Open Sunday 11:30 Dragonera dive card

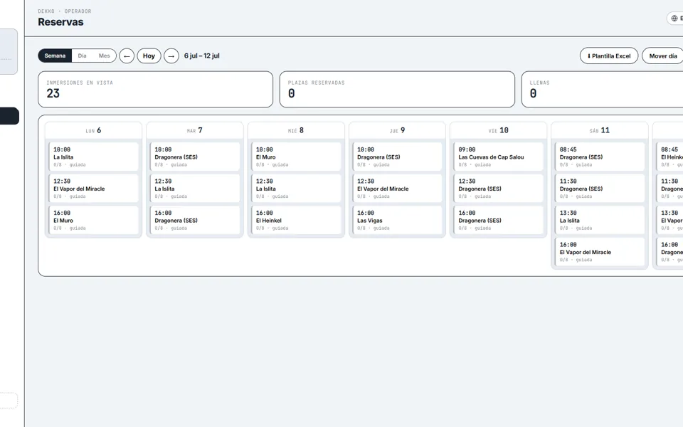click(669, 188)
